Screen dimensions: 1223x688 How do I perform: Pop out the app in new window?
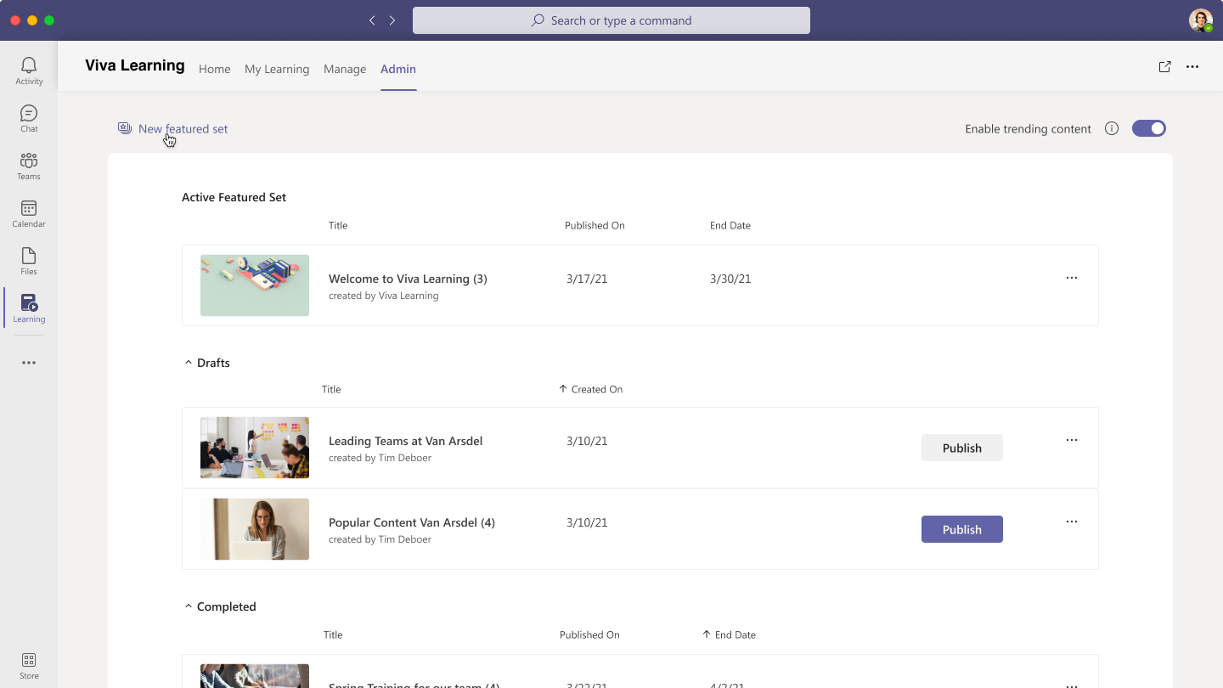[x=1165, y=67]
